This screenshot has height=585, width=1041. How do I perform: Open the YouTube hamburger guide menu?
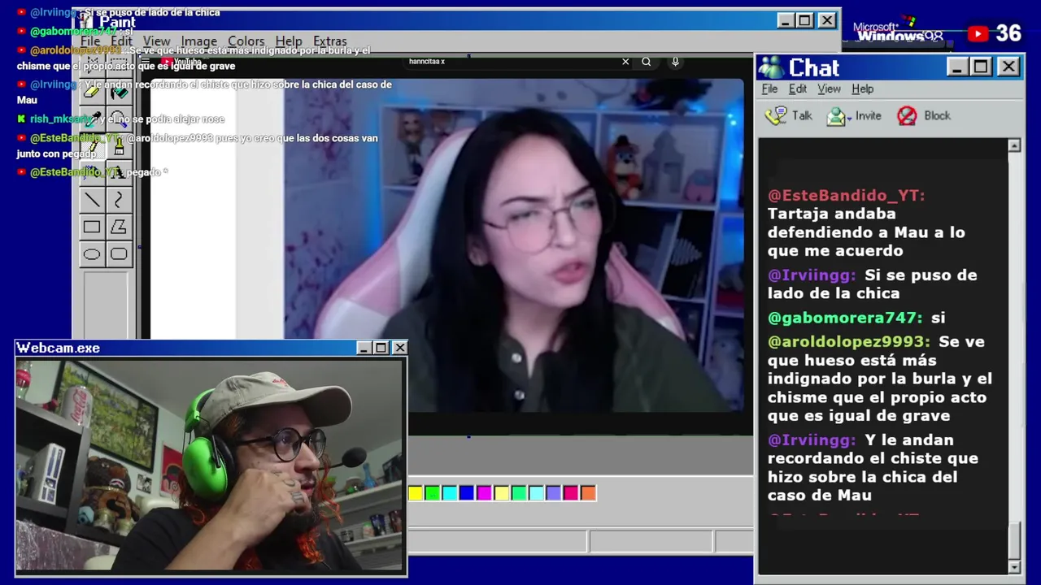(146, 62)
